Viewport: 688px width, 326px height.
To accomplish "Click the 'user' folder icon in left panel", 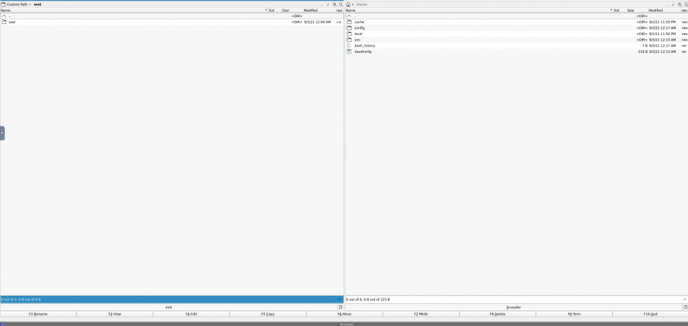I will 4,22.
